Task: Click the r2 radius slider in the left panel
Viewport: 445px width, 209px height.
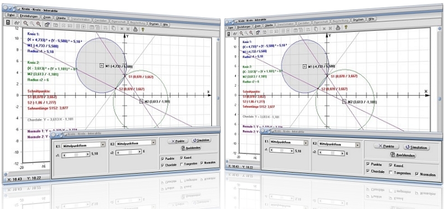Action: tap(128, 152)
